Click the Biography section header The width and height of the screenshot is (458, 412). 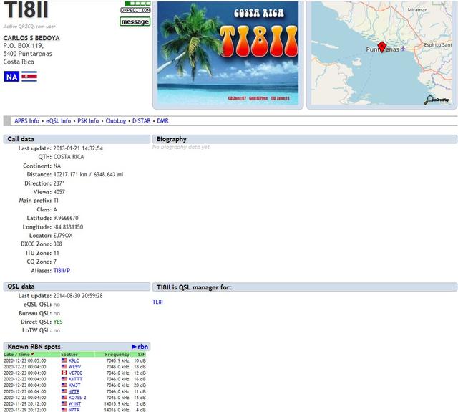click(305, 139)
